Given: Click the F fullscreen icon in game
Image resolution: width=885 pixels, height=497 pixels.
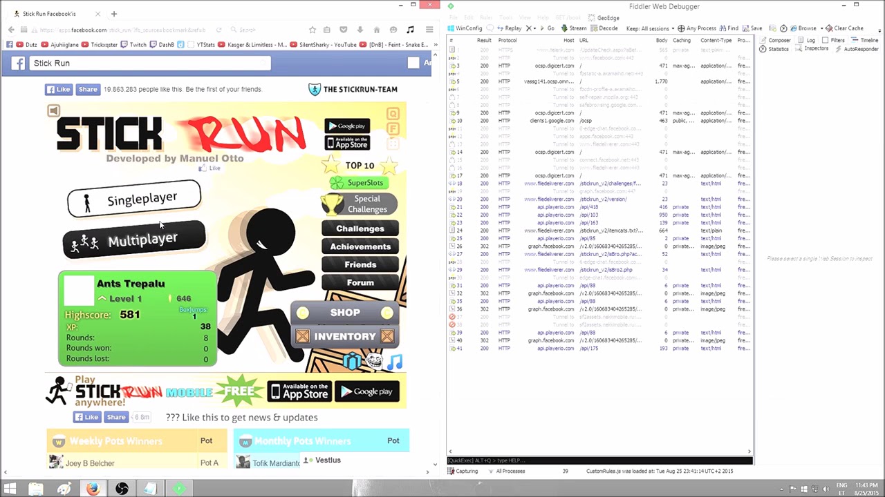Looking at the screenshot, I should (x=393, y=129).
